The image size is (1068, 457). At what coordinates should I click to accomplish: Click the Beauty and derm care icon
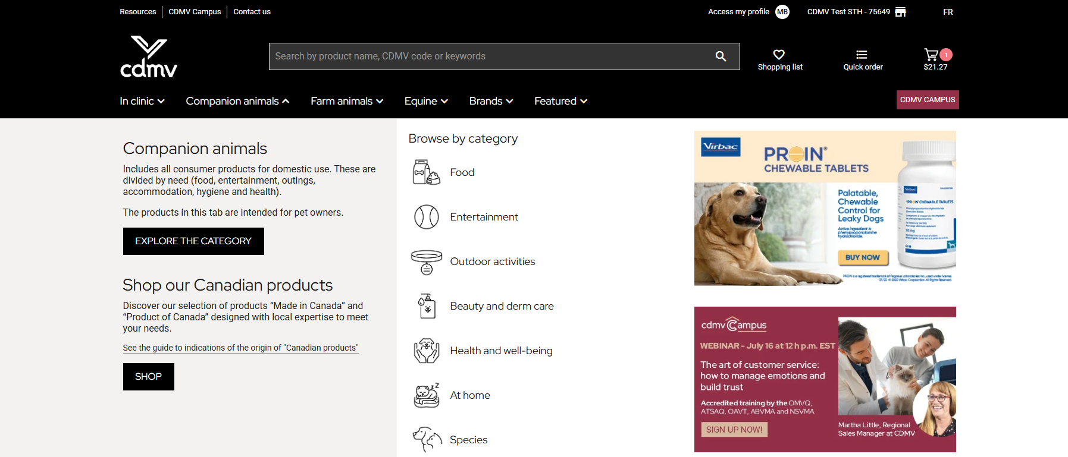[427, 306]
